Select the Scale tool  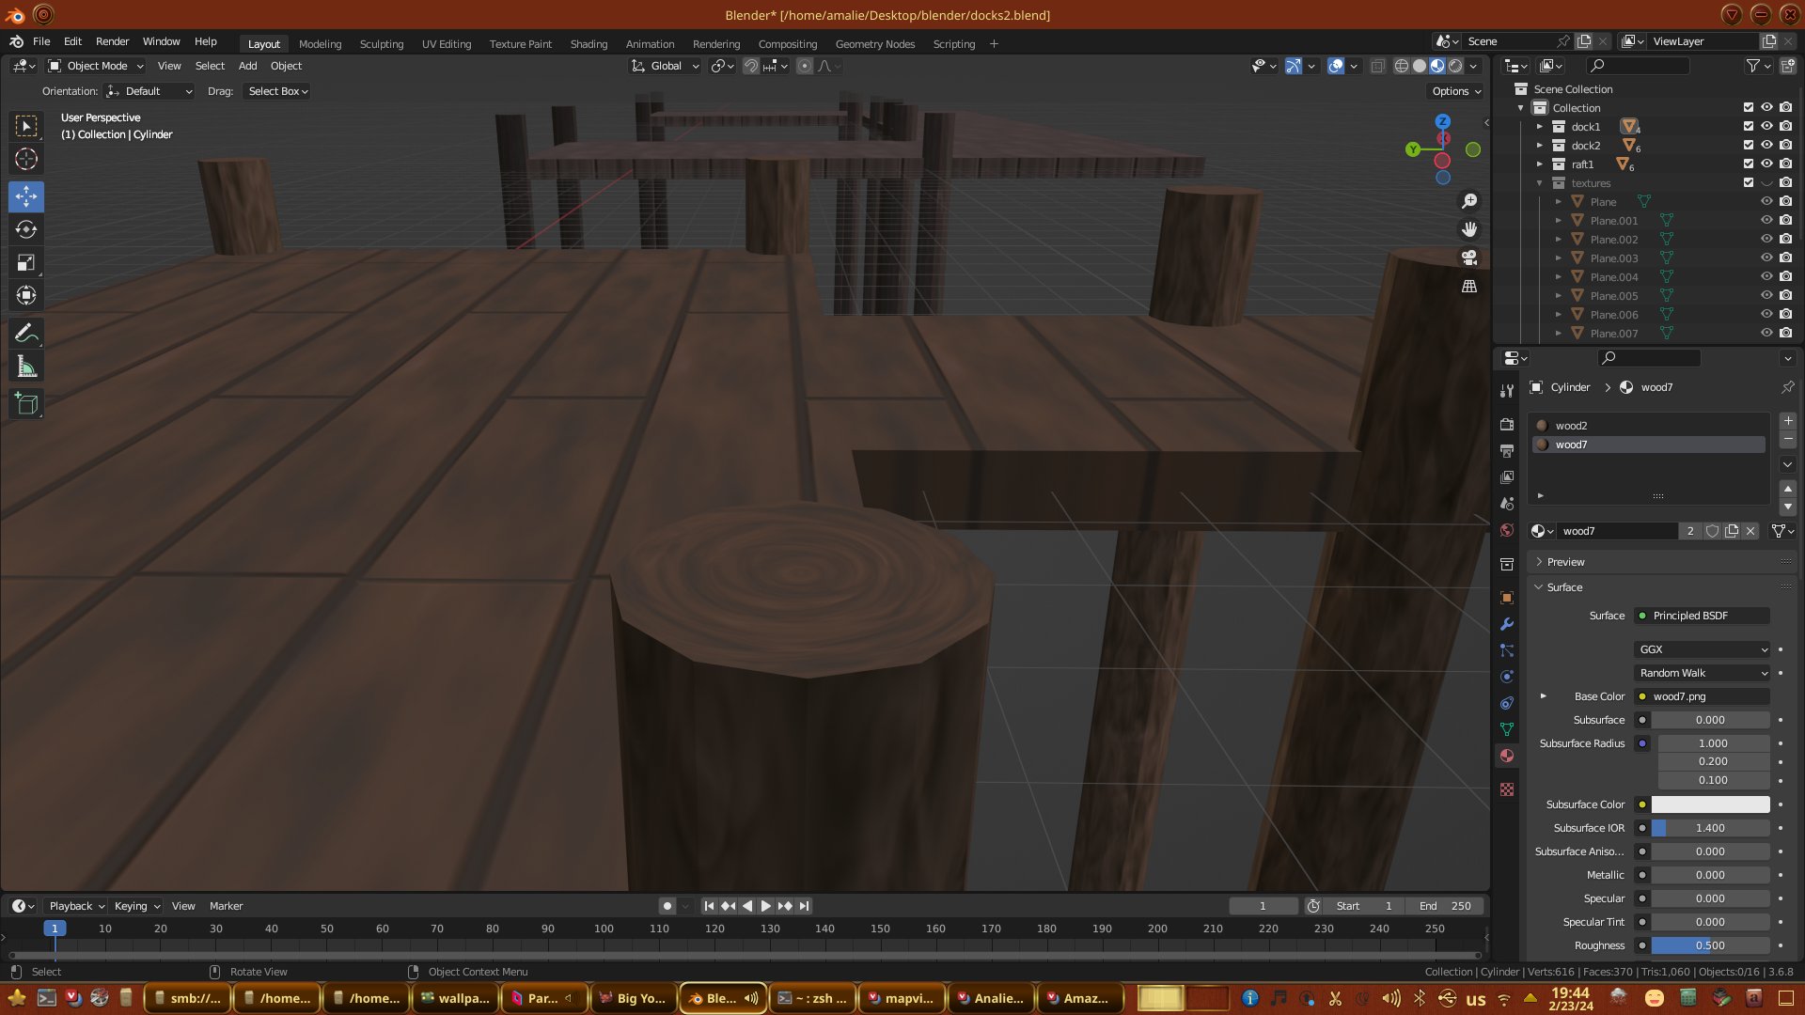pos(26,263)
